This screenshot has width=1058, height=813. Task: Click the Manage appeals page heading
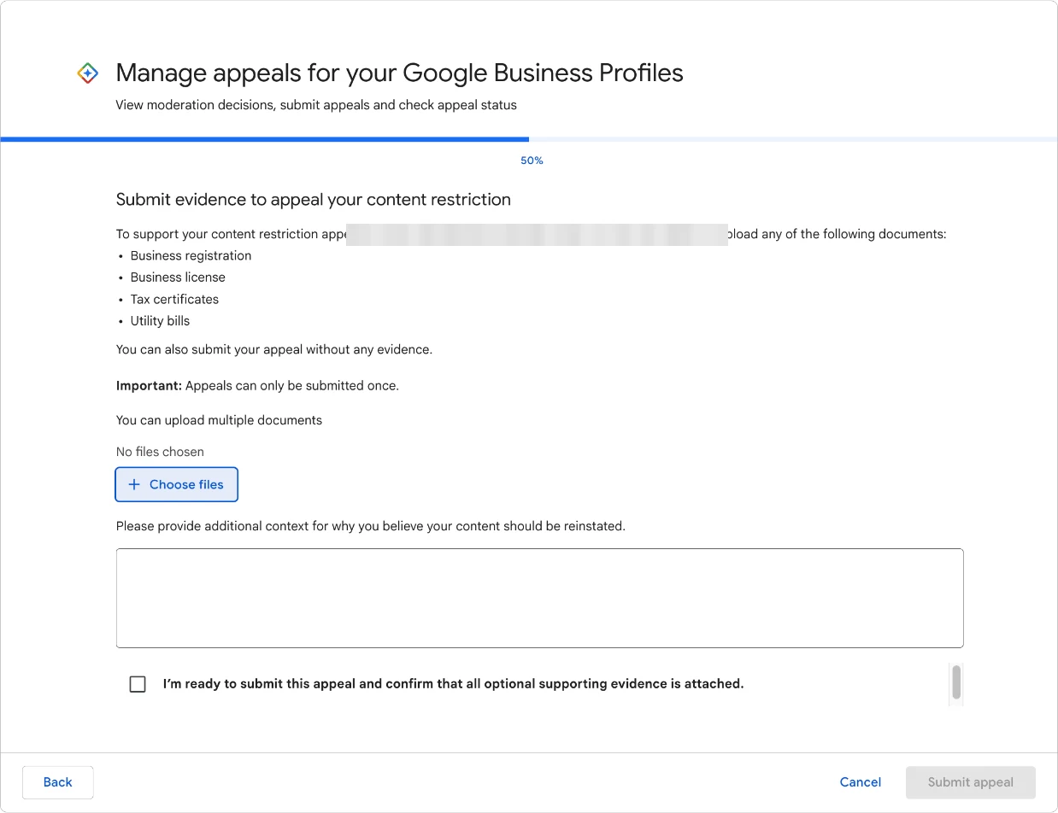tap(399, 73)
